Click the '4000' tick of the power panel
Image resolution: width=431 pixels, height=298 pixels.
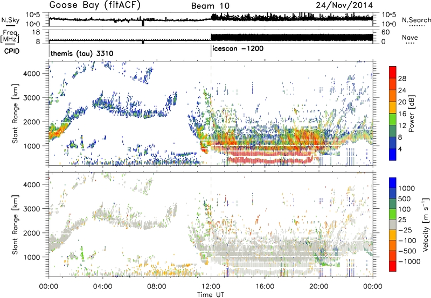(32, 74)
